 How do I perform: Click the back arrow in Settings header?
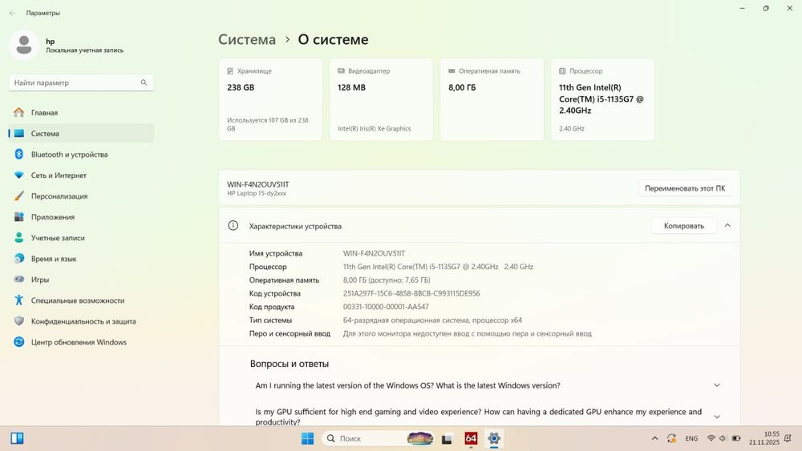pyautogui.click(x=12, y=13)
